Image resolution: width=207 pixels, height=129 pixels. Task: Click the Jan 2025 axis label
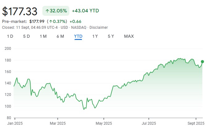tap(15, 123)
